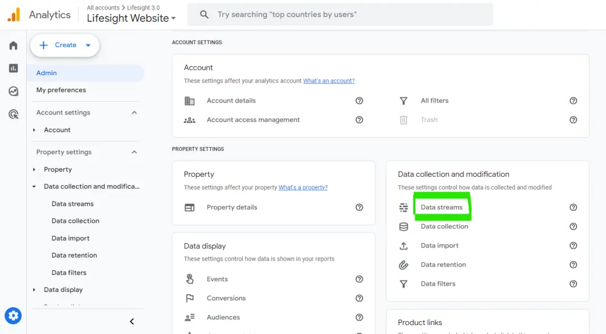Open help for Data import
The height and width of the screenshot is (334, 606).
[573, 246]
